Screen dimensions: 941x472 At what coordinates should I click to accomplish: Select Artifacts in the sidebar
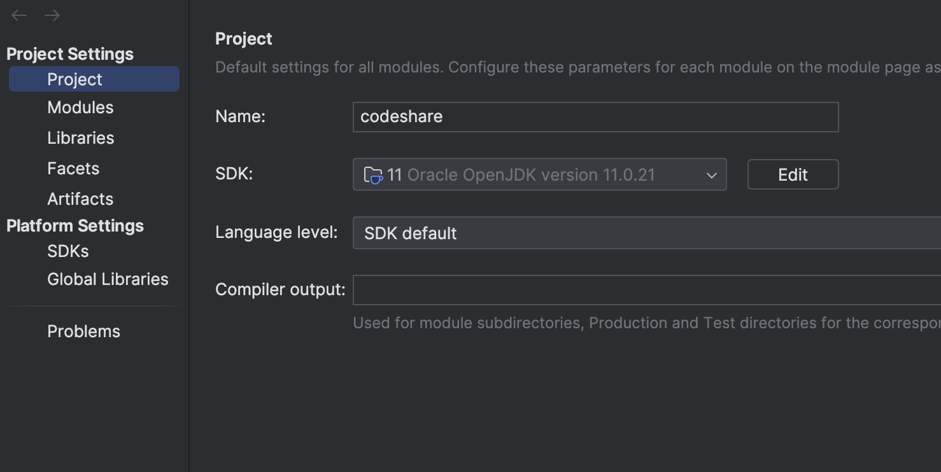[80, 198]
